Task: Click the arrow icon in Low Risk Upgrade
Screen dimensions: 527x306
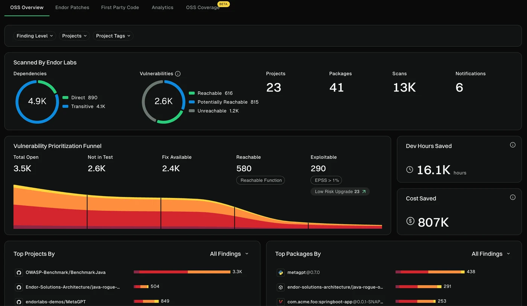Action: point(364,192)
